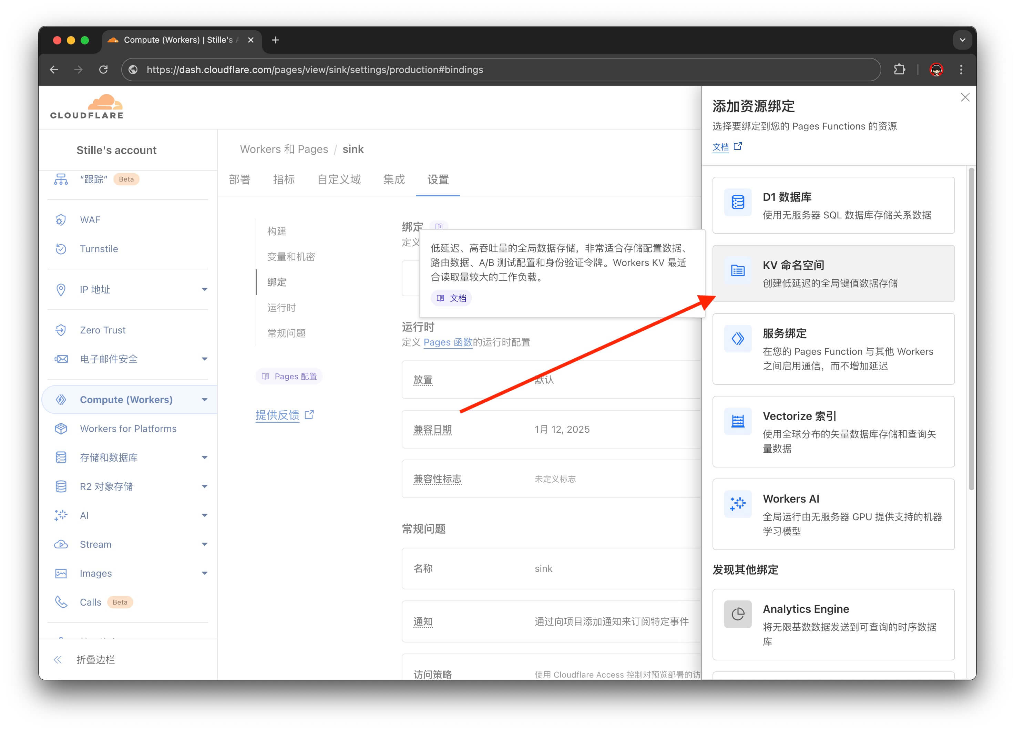Open the Pages 配置 docs badge
This screenshot has height=731, width=1015.
tap(289, 376)
